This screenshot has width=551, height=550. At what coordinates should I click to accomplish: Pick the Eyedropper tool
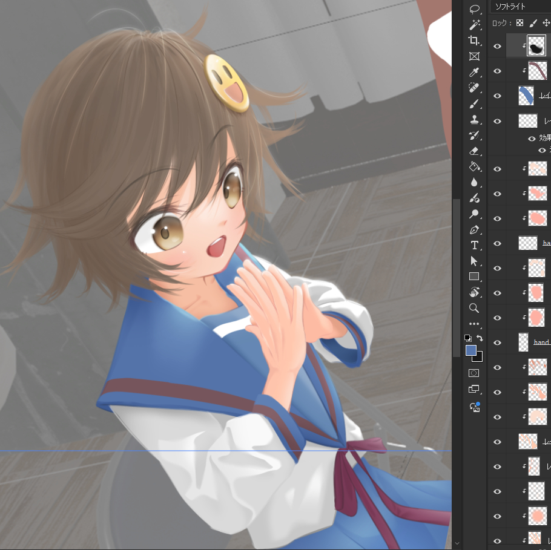click(x=475, y=72)
